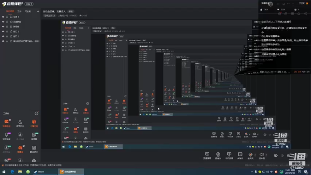The width and height of the screenshot is (311, 175).
Task: Open the 弹幕助手 tool in toolbox
Action: click(6, 123)
